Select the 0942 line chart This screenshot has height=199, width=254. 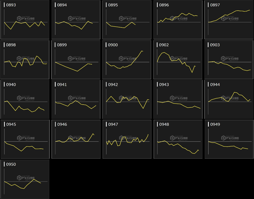coord(127,99)
